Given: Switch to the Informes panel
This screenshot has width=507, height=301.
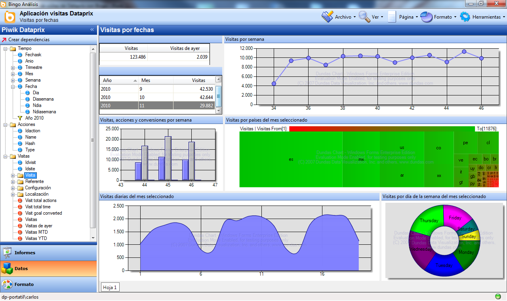Looking at the screenshot, I should click(x=25, y=253).
